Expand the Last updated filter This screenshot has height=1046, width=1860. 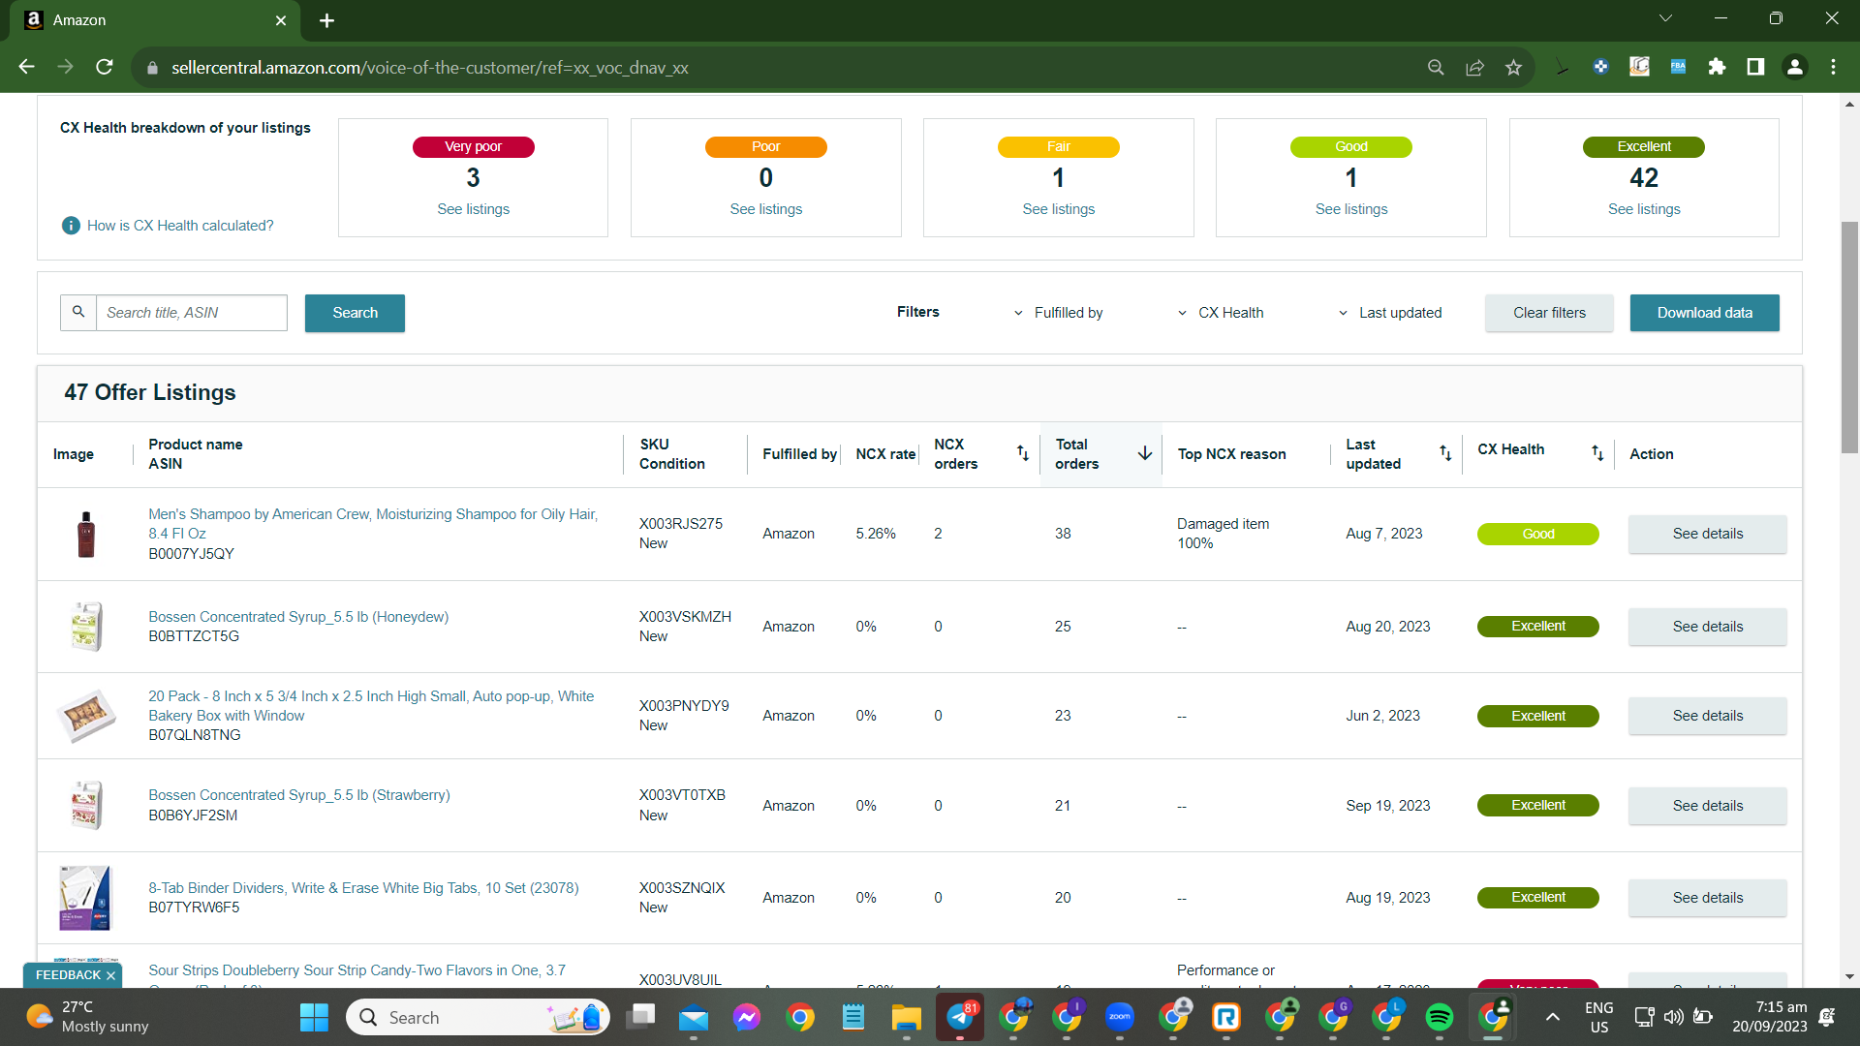point(1390,313)
